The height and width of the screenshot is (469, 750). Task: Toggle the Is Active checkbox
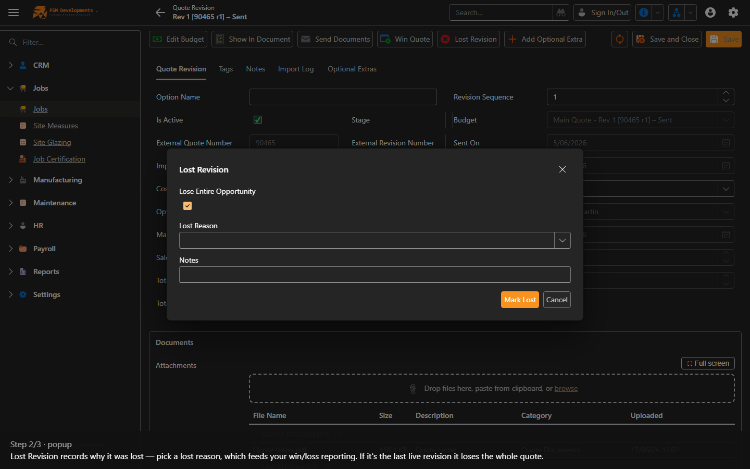[x=258, y=120]
